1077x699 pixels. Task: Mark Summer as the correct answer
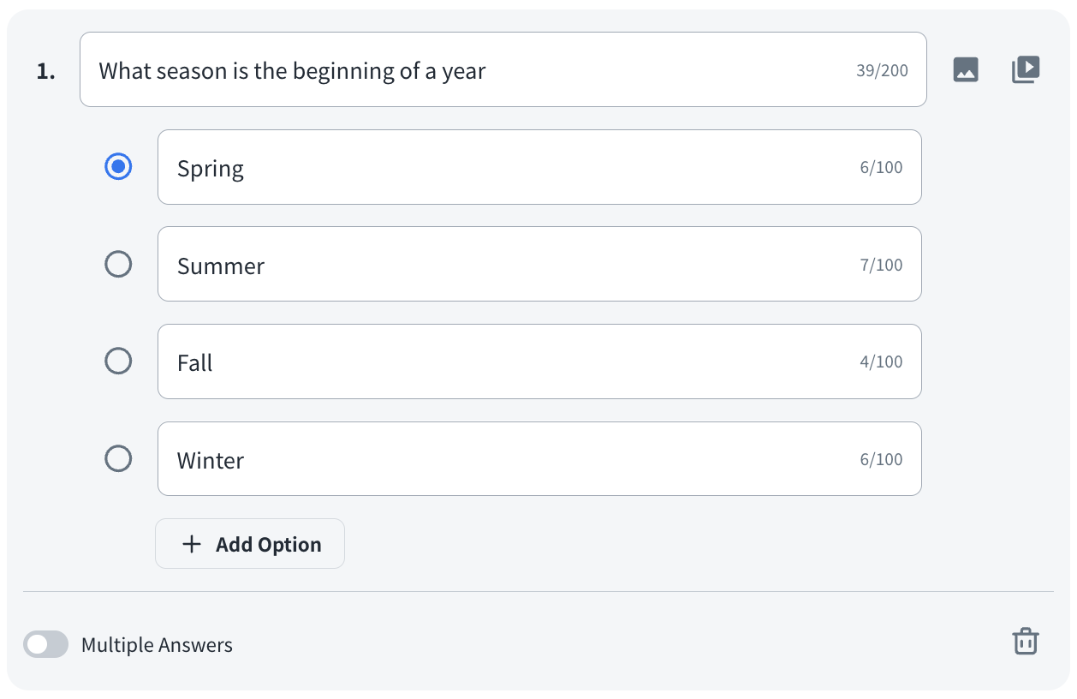pos(118,265)
